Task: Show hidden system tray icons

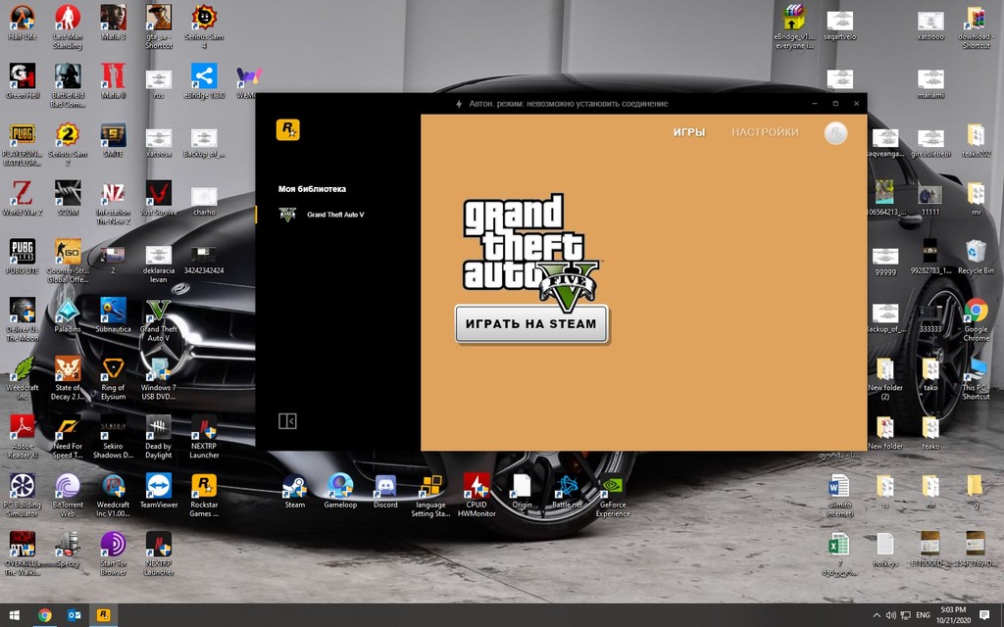Action: click(877, 615)
